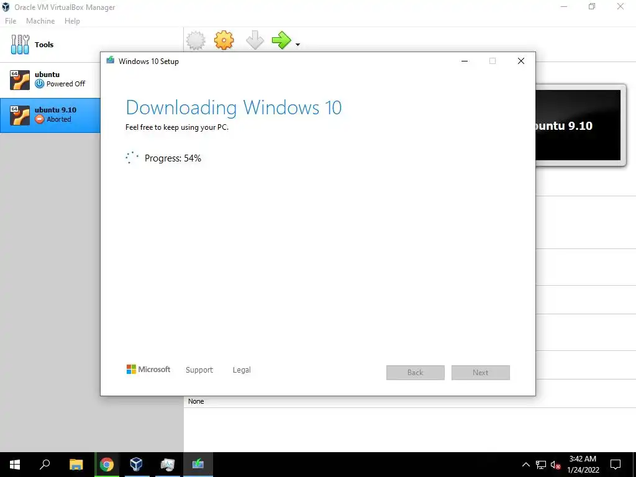Show hidden system tray icons chevron
Image resolution: width=636 pixels, height=477 pixels.
pos(525,465)
